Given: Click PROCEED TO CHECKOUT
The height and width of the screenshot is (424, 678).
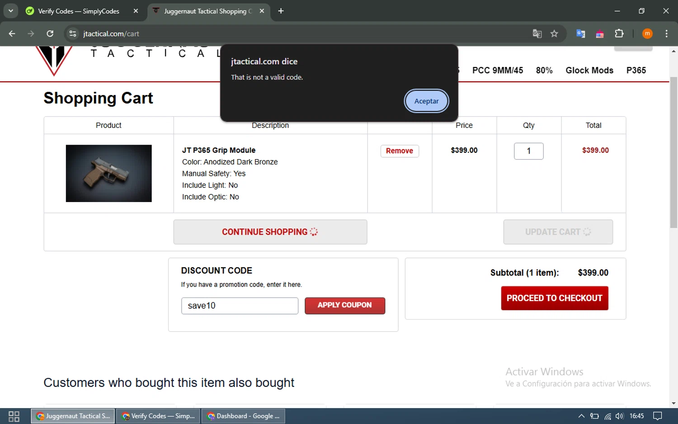Looking at the screenshot, I should 555,298.
